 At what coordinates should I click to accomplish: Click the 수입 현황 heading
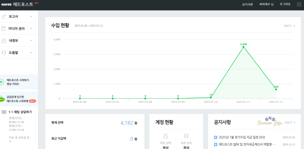point(60,25)
